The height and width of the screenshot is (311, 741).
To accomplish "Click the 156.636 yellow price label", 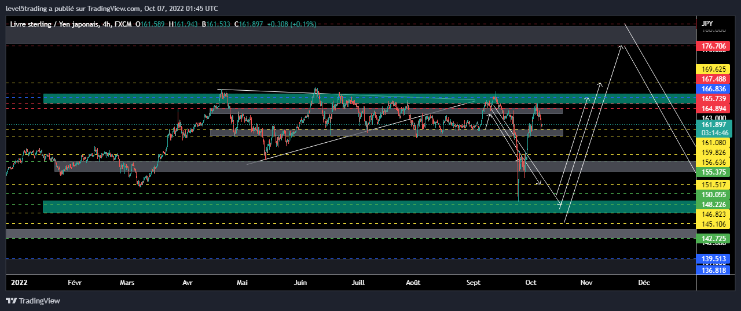I will click(713, 162).
